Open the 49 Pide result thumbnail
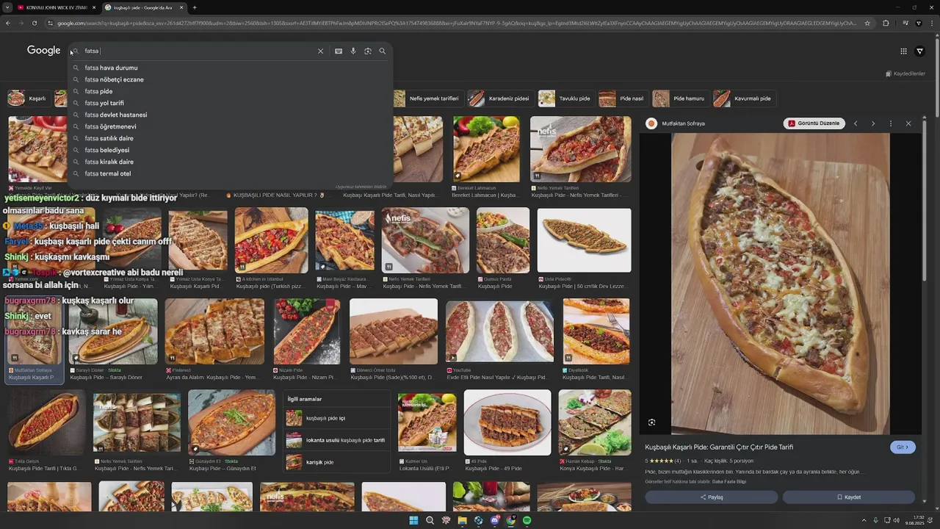This screenshot has height=529, width=940. [x=507, y=422]
